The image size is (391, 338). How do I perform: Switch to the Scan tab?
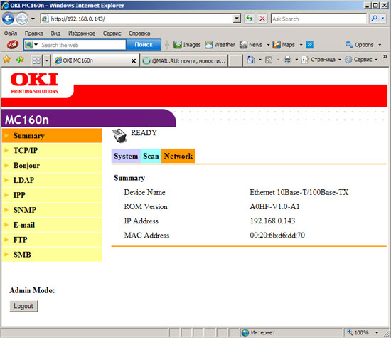click(x=151, y=156)
